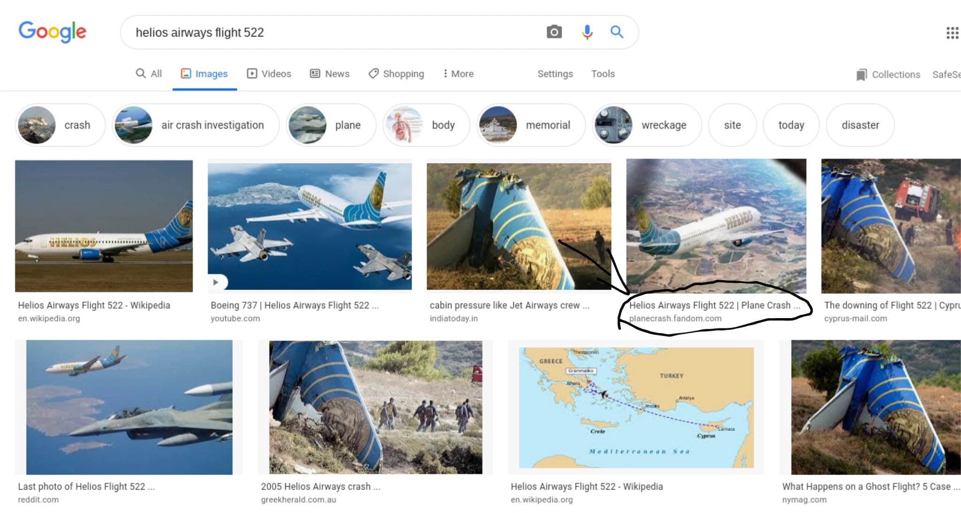Filter by the "air crash investigation" chip
Image resolution: width=961 pixels, height=513 pixels.
tap(196, 125)
